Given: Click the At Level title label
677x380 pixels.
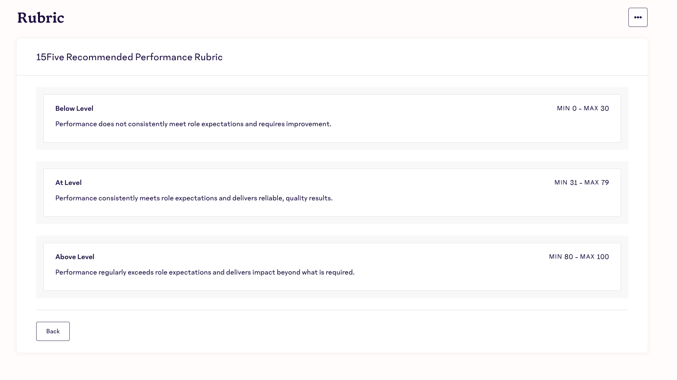Looking at the screenshot, I should tap(68, 183).
